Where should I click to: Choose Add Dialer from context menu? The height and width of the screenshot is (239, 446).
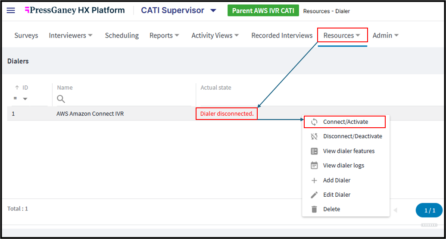click(345, 180)
